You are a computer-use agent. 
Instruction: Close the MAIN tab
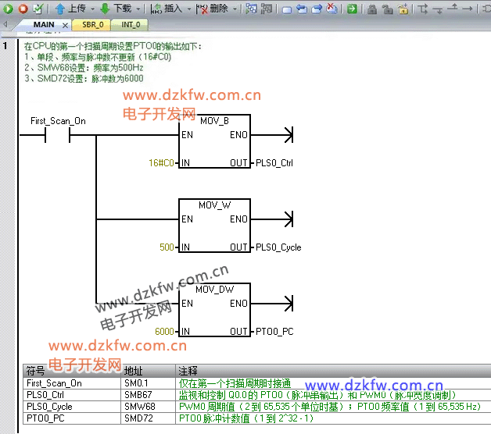tap(65, 25)
